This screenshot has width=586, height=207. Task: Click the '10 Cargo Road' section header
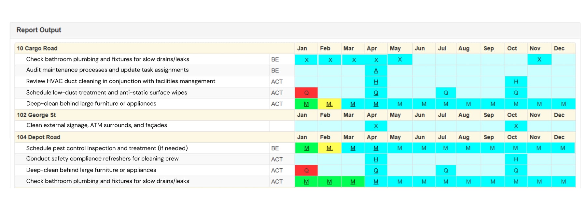(x=37, y=48)
